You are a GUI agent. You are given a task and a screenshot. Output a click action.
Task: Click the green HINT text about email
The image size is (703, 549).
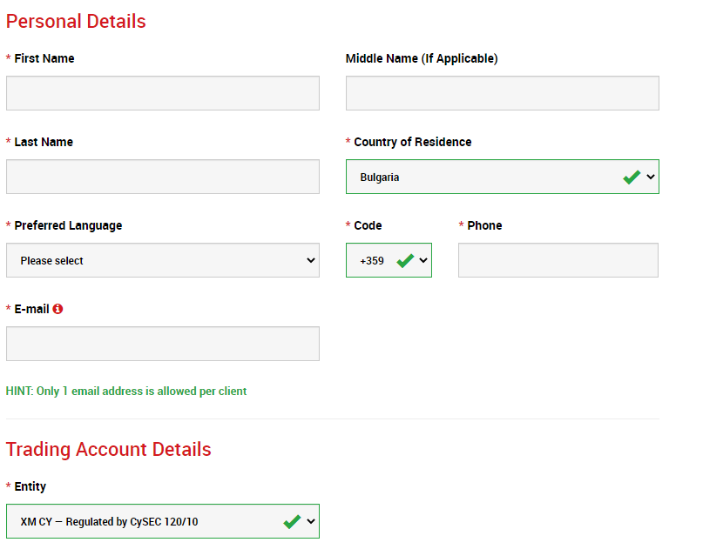(126, 392)
